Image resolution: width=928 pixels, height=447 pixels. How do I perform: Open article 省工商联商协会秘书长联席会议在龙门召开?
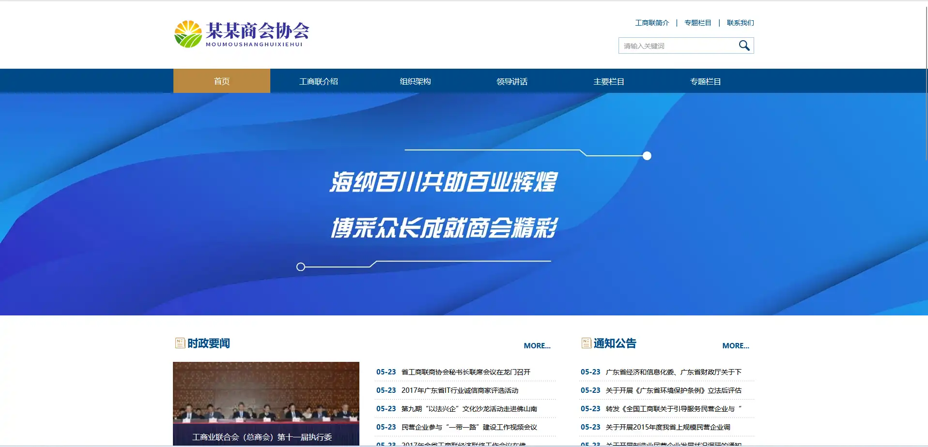click(x=465, y=372)
